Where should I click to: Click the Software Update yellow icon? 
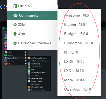pos(29,87)
